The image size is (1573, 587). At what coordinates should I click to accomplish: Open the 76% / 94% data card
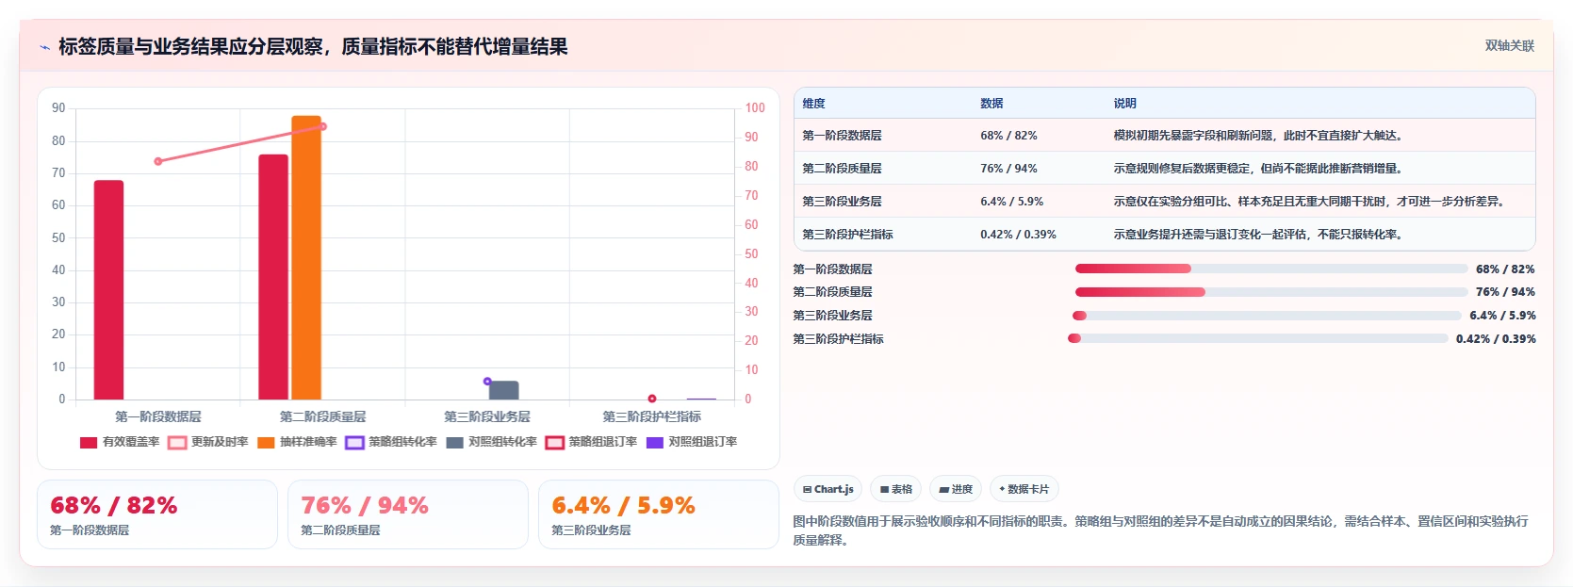[x=408, y=514]
